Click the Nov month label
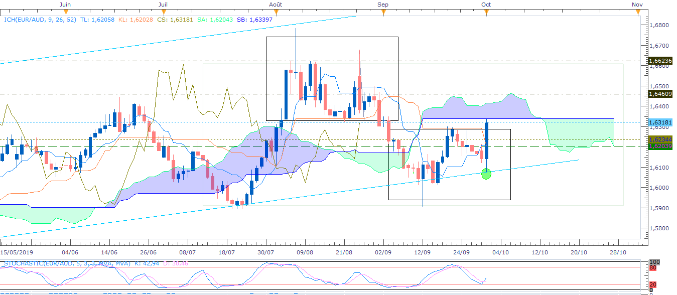 pyautogui.click(x=637, y=4)
